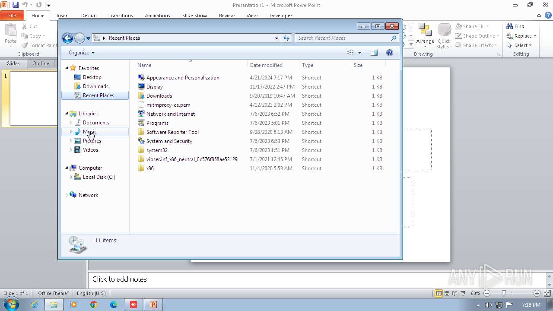Click the zoom slider handle in PowerPoint
This screenshot has height=311, width=553.
pos(504,293)
